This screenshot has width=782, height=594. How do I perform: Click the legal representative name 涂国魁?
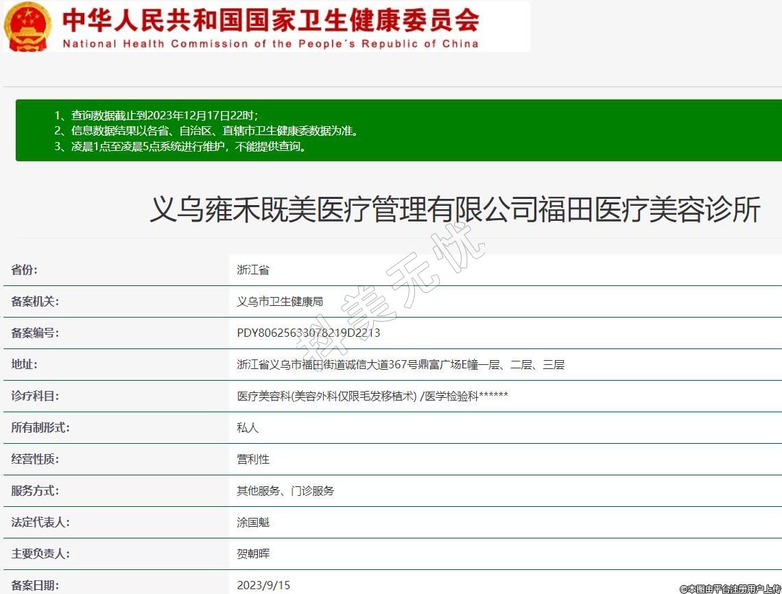(253, 522)
